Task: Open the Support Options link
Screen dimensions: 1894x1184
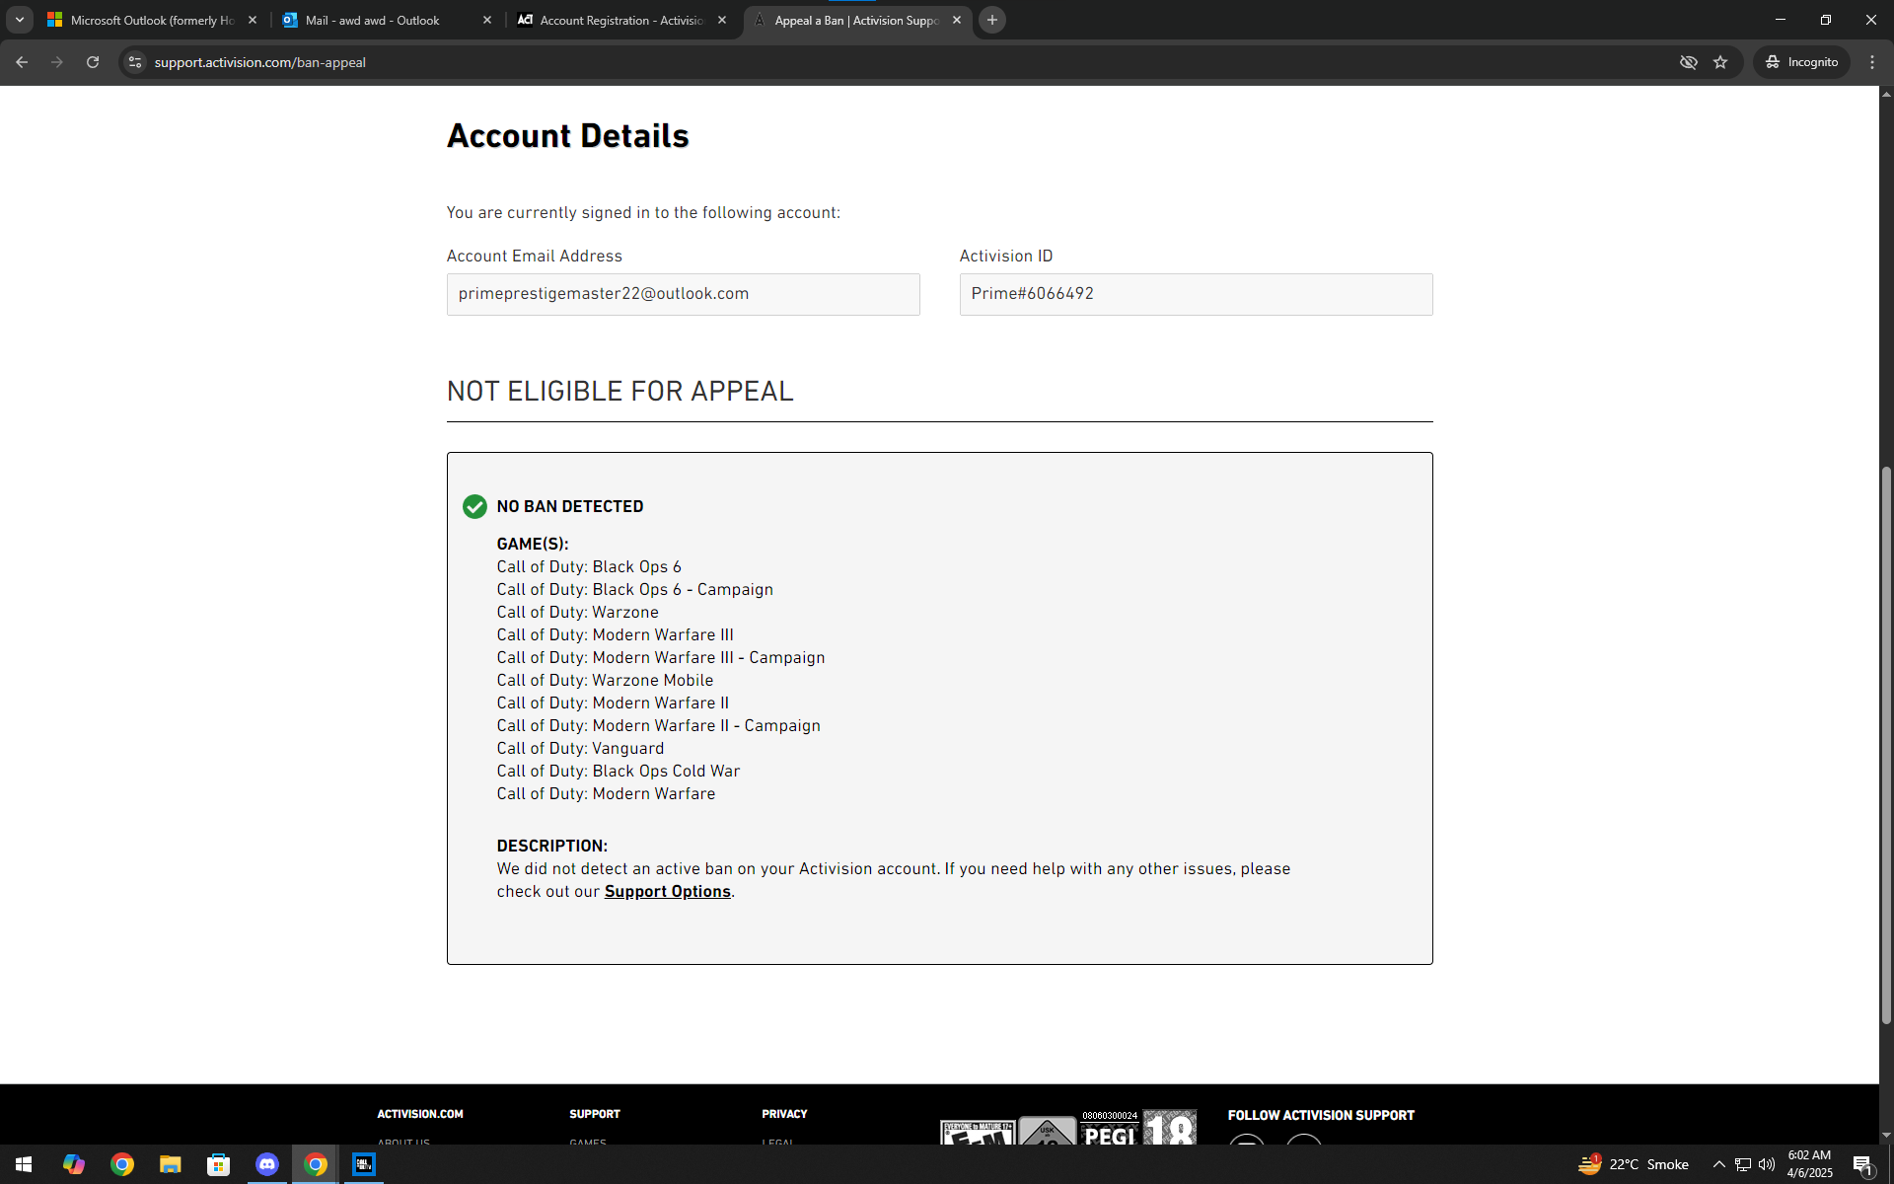Action: (667, 892)
